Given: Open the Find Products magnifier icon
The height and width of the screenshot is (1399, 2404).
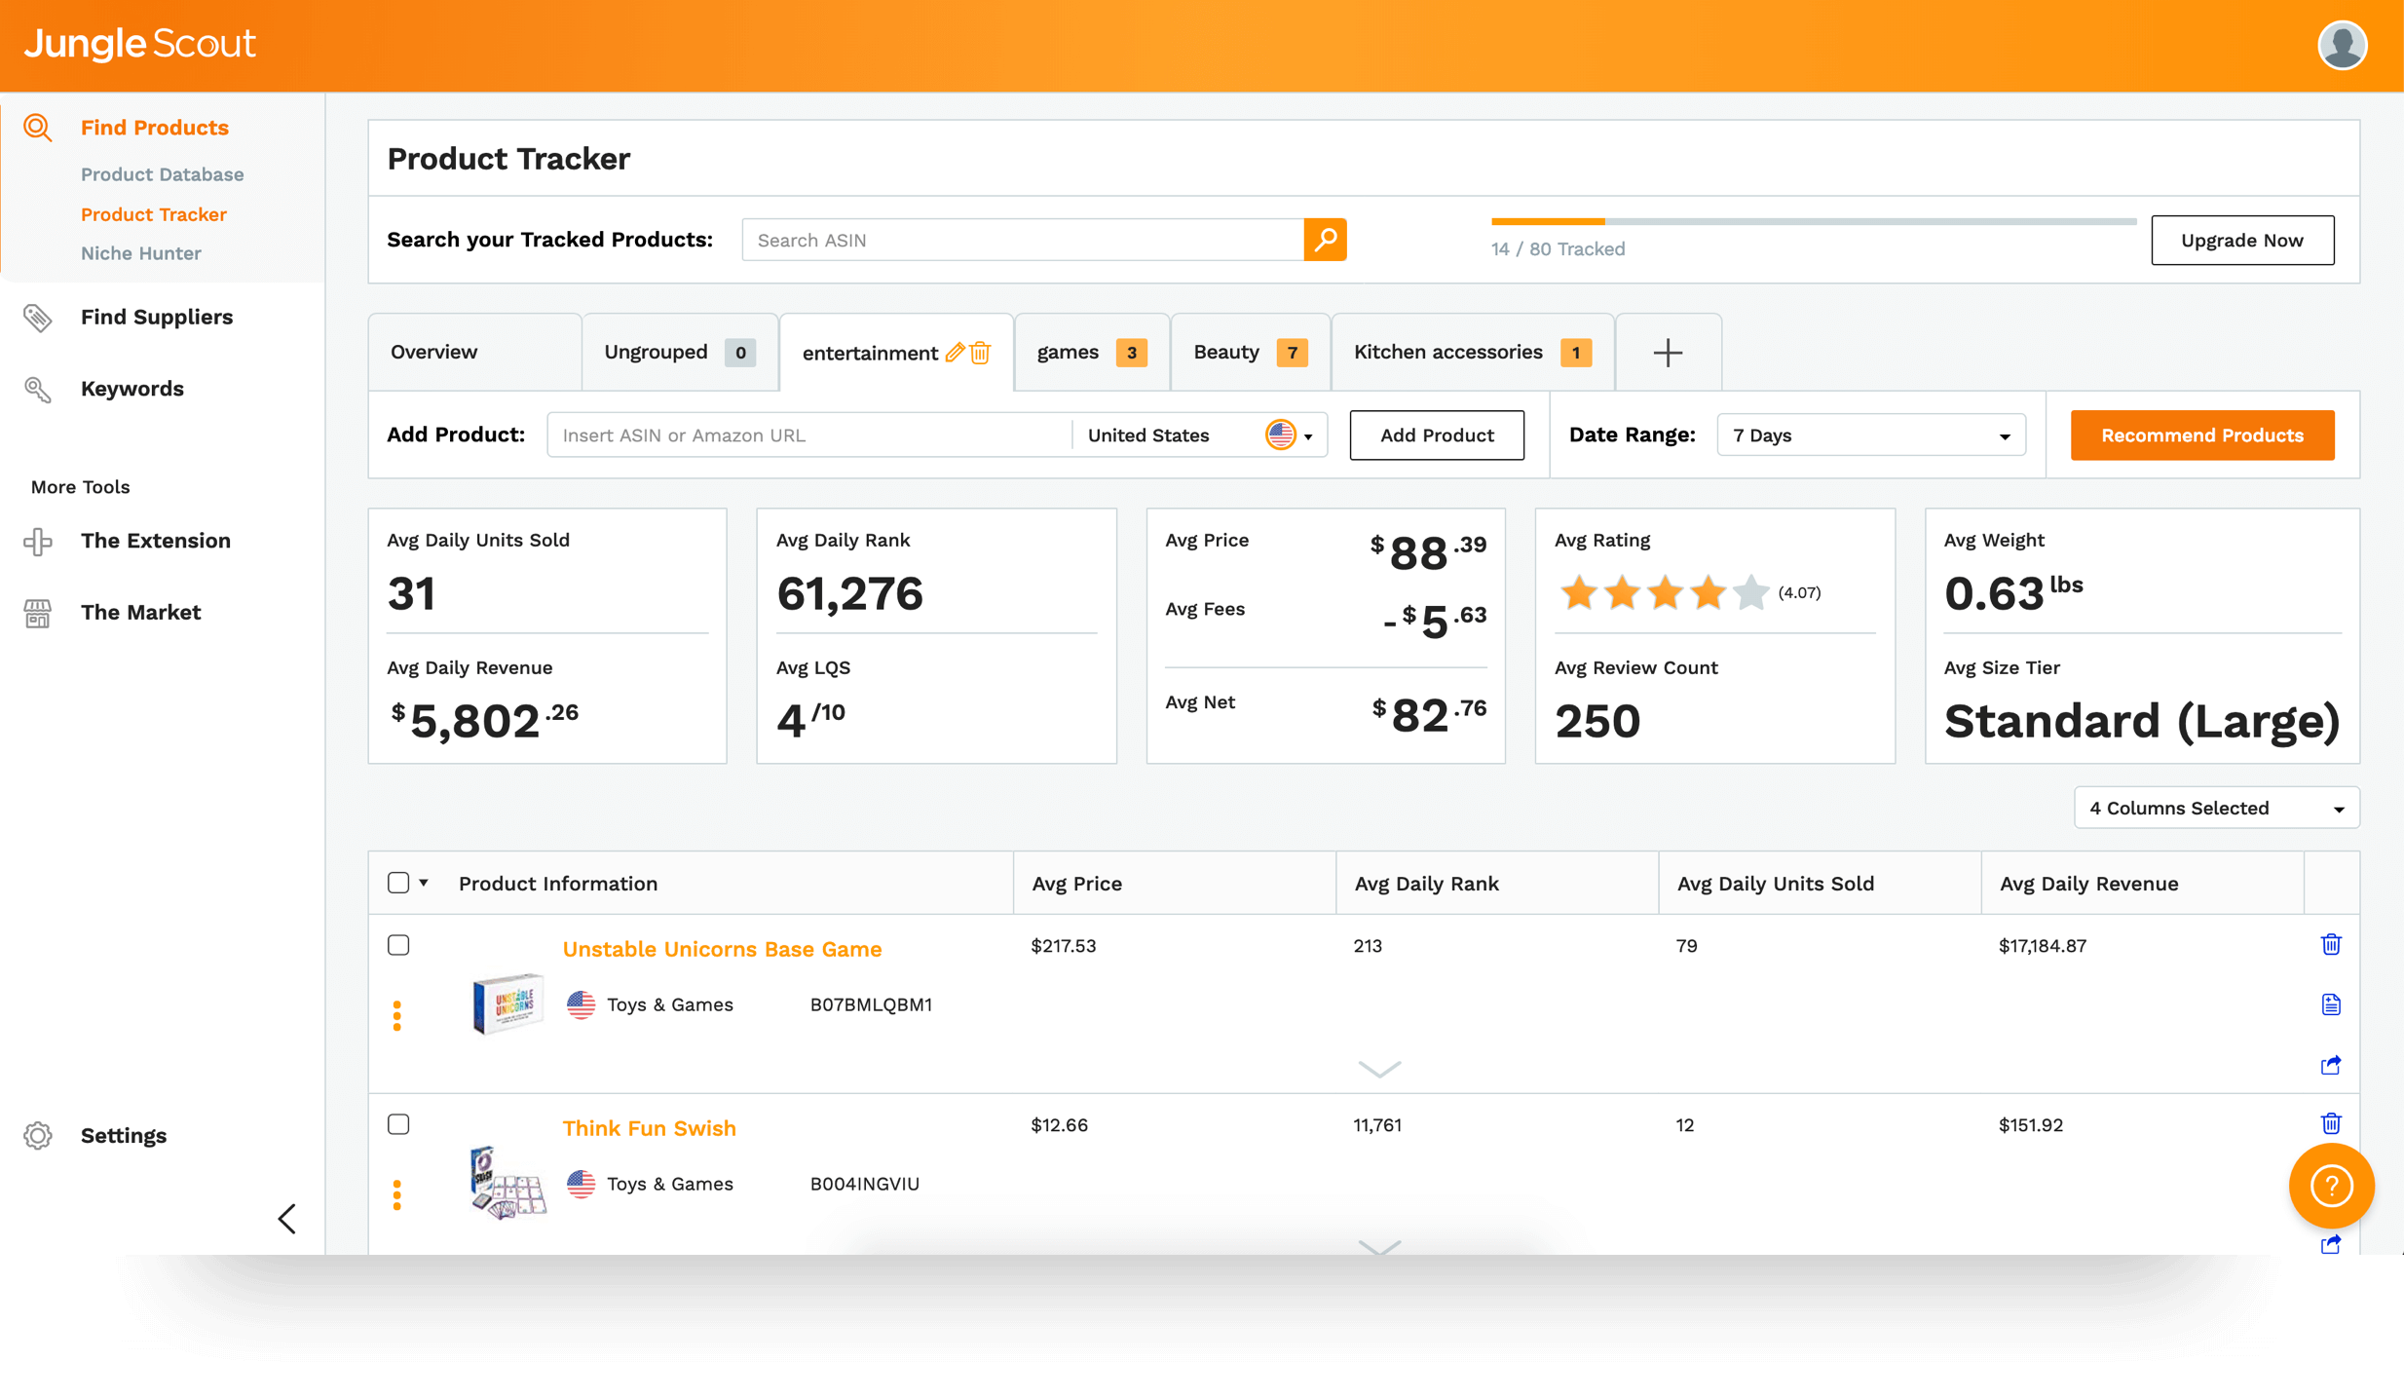Looking at the screenshot, I should (37, 127).
